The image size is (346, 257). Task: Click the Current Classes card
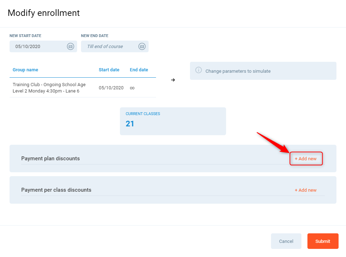coord(173,121)
